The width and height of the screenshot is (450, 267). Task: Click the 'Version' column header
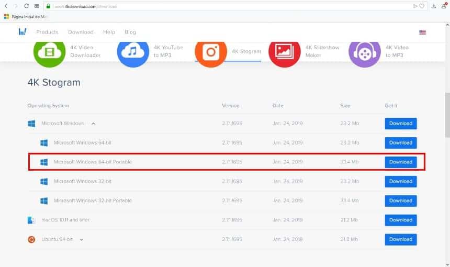coord(230,106)
